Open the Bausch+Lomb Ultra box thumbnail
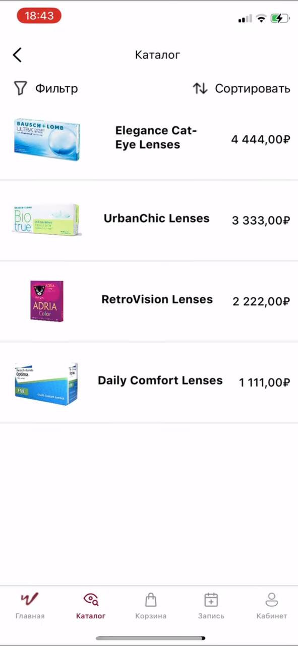This screenshot has width=298, height=646. point(47,139)
